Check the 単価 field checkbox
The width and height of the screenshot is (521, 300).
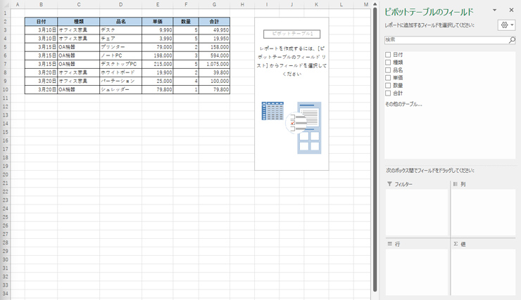388,77
